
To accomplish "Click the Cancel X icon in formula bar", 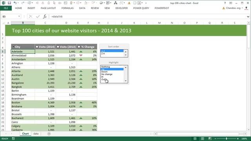I will click(31, 16).
